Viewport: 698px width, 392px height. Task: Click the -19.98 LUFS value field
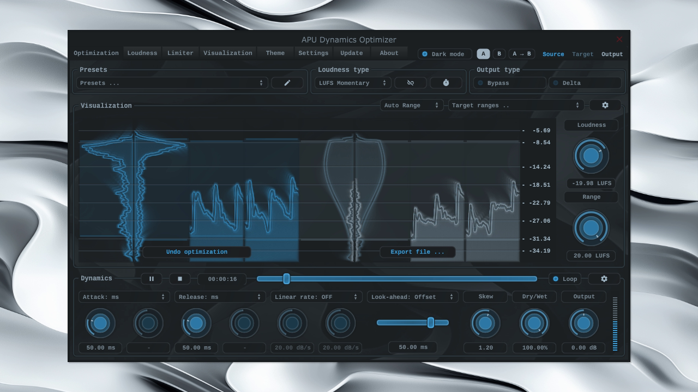(591, 183)
